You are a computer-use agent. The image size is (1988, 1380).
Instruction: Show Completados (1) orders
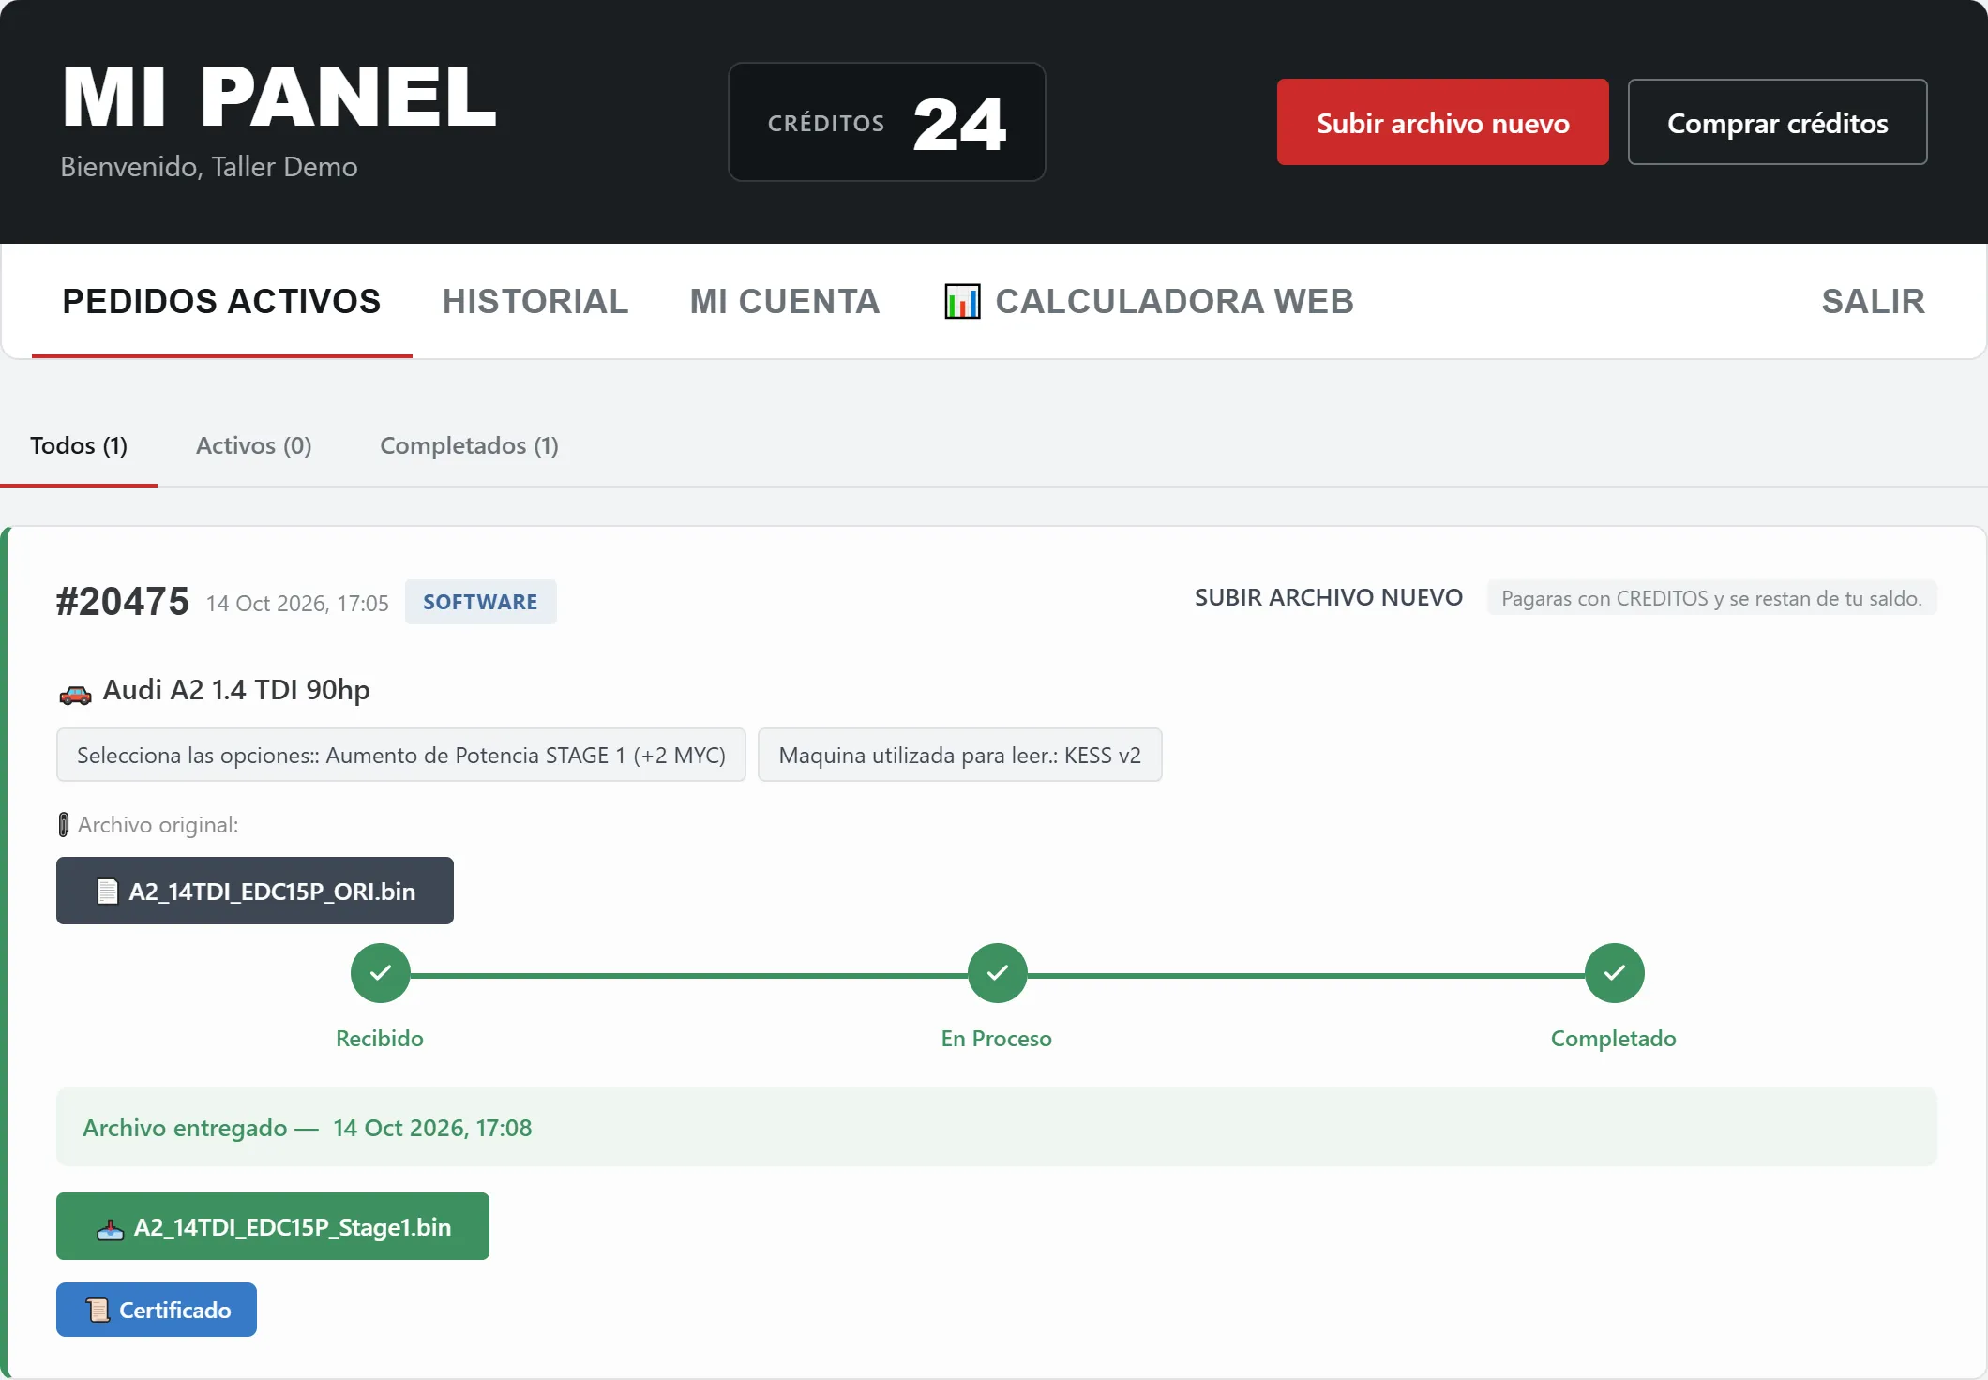tap(469, 445)
